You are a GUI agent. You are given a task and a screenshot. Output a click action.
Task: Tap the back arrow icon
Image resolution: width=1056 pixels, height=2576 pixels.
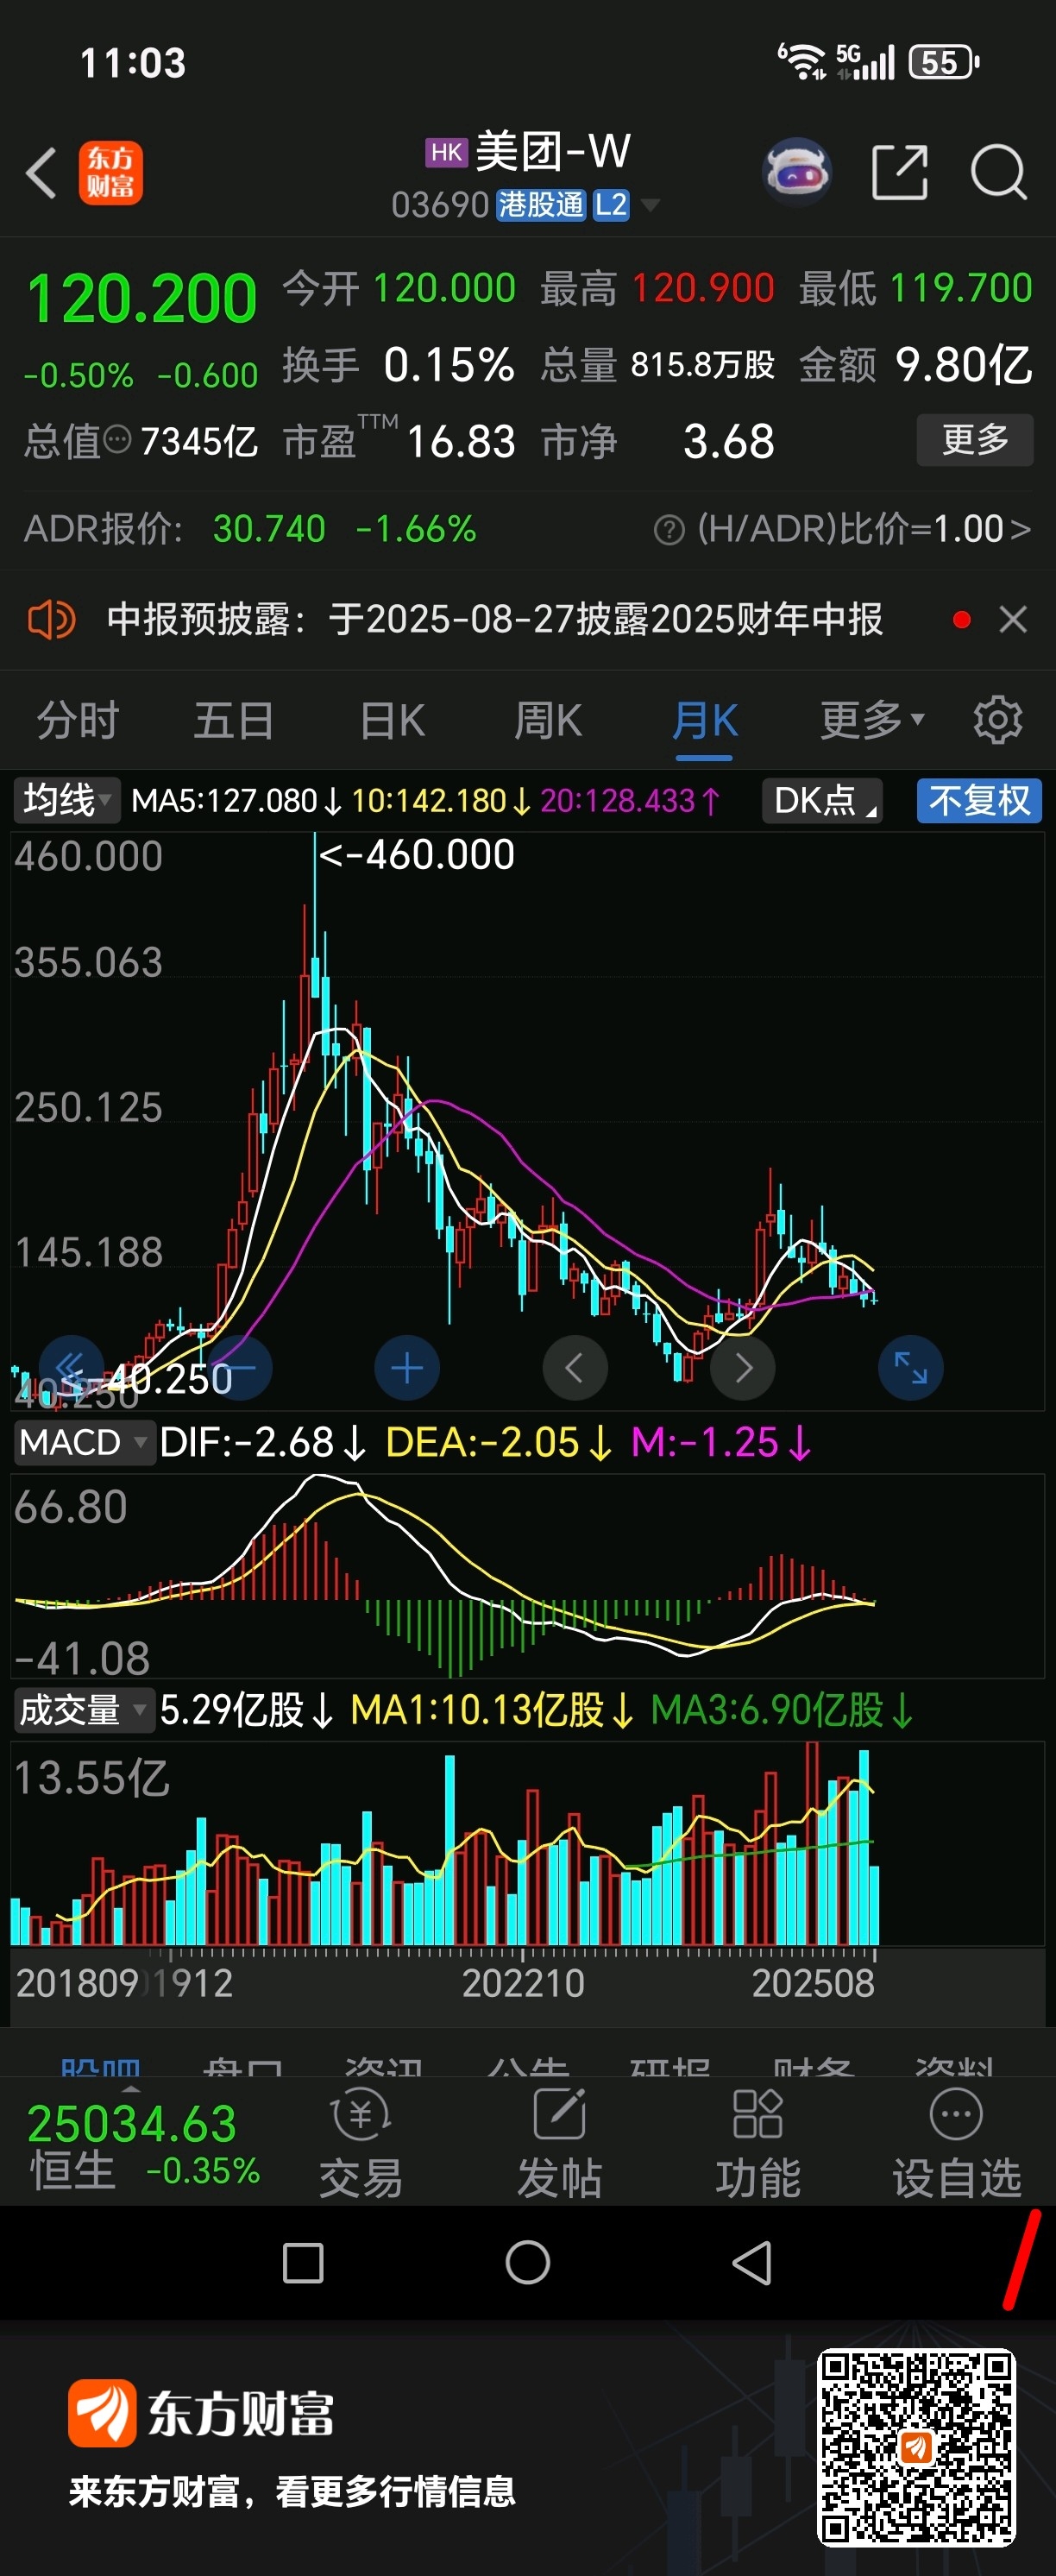tap(41, 173)
